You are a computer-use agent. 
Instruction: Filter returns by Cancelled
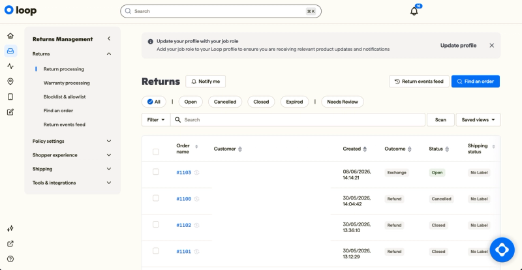(225, 102)
